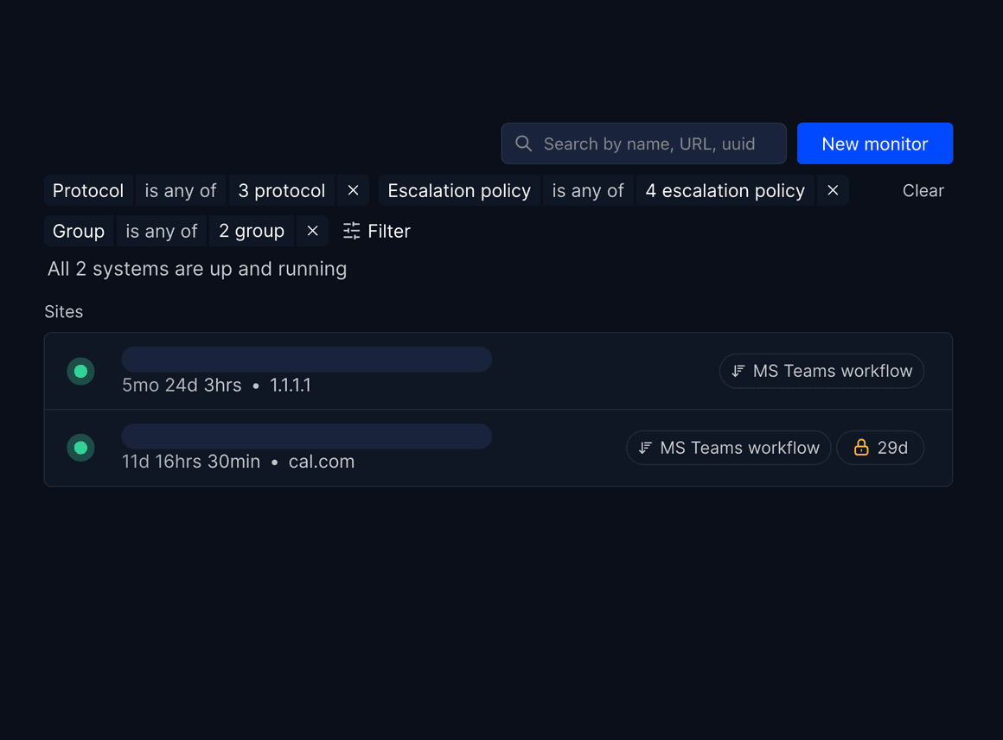Open the Group filter field selector
The width and height of the screenshot is (1003, 740).
79,231
